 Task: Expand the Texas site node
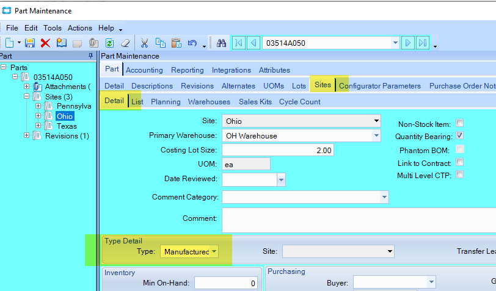coord(38,126)
